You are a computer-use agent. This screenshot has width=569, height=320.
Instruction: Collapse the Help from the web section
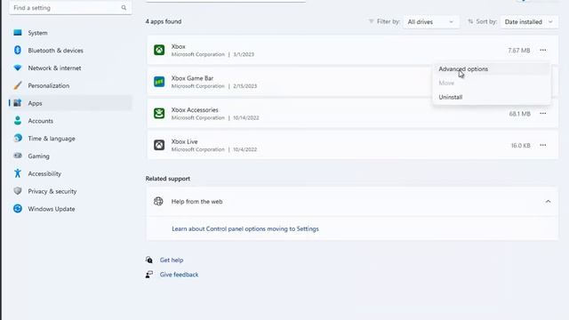pyautogui.click(x=548, y=202)
